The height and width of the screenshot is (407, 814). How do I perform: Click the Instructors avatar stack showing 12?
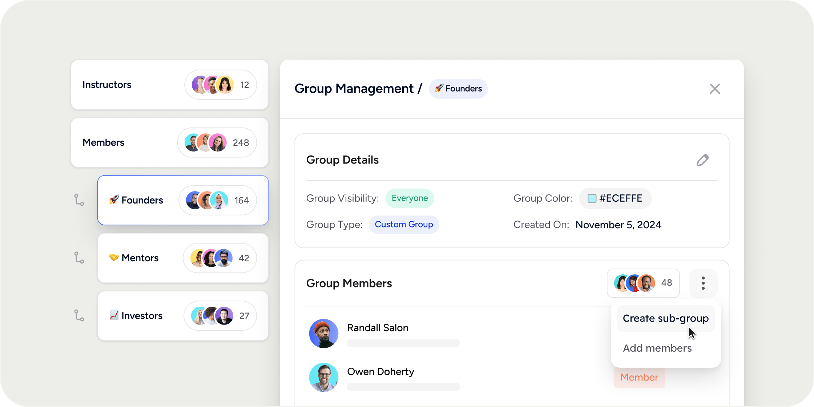[x=221, y=85]
